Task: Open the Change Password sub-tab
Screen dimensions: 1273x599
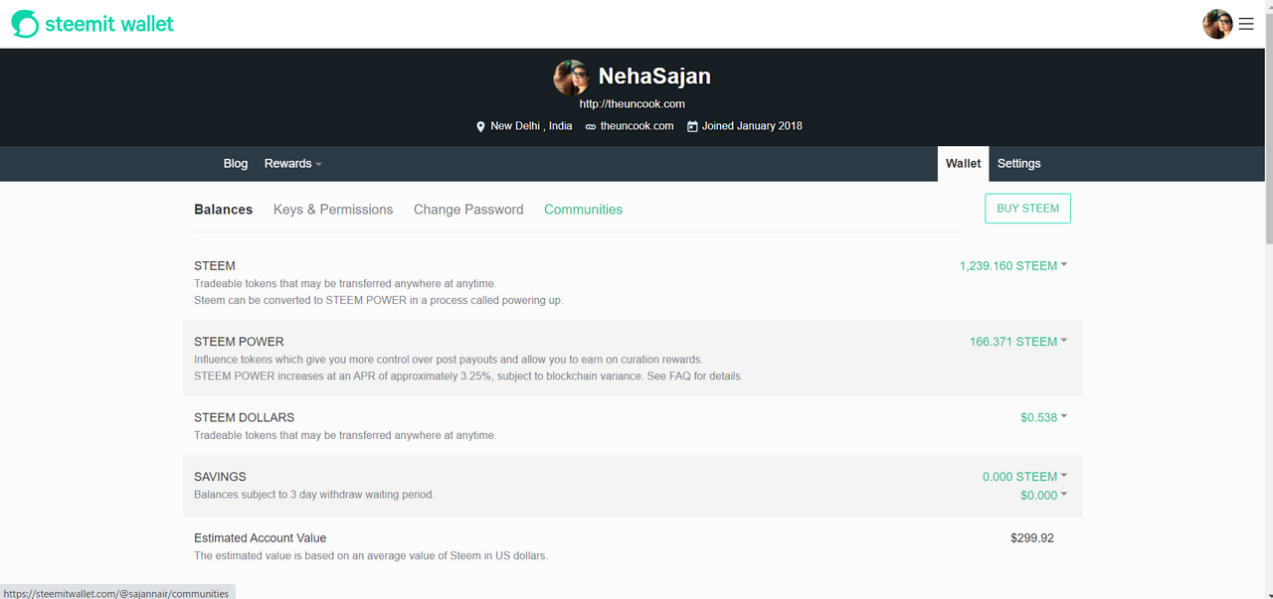Action: click(x=468, y=210)
